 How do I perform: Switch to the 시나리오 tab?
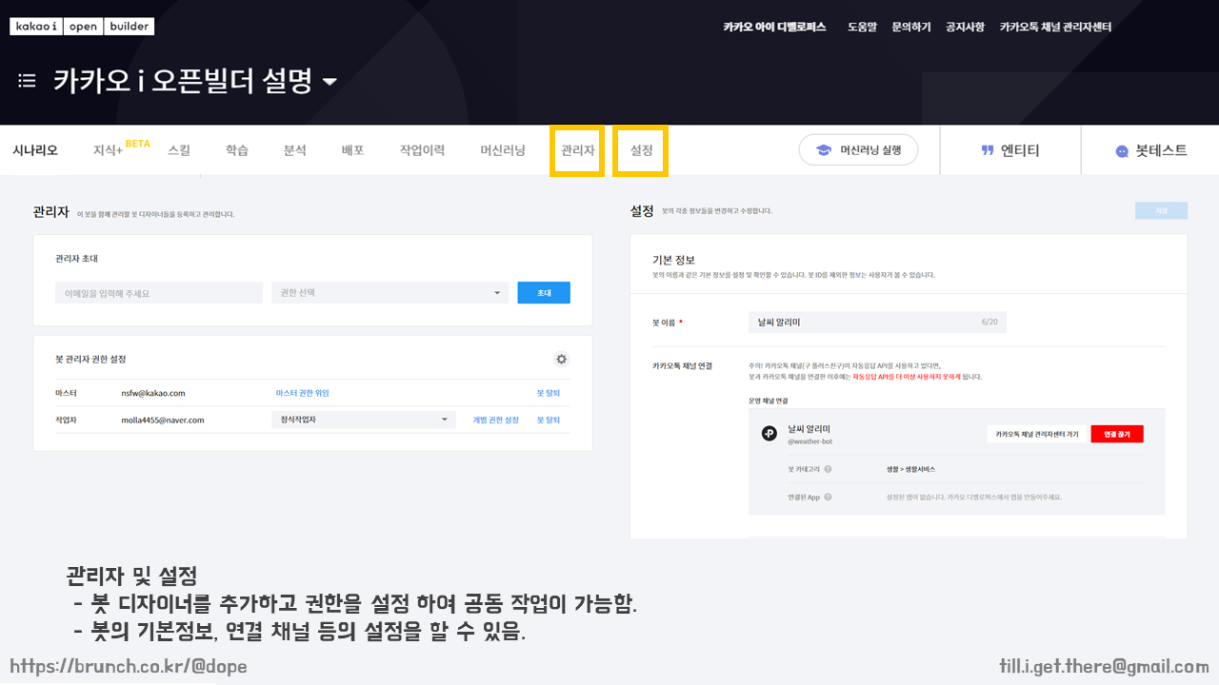pos(35,150)
